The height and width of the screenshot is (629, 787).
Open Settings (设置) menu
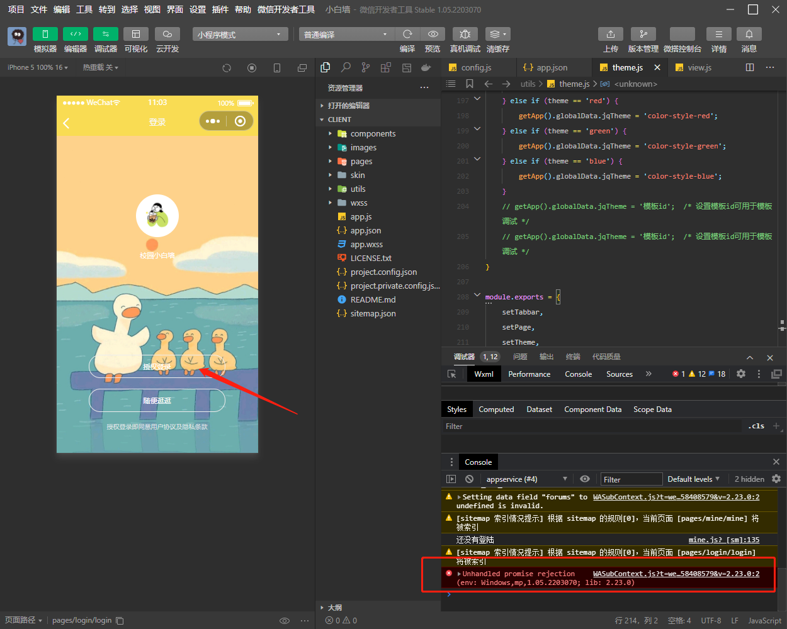pos(198,9)
